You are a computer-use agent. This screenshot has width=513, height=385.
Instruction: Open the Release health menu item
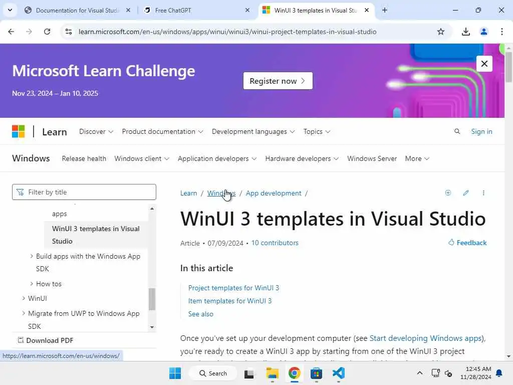[84, 158]
